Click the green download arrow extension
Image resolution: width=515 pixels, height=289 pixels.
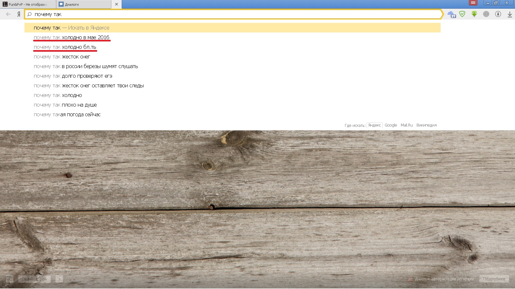(474, 14)
